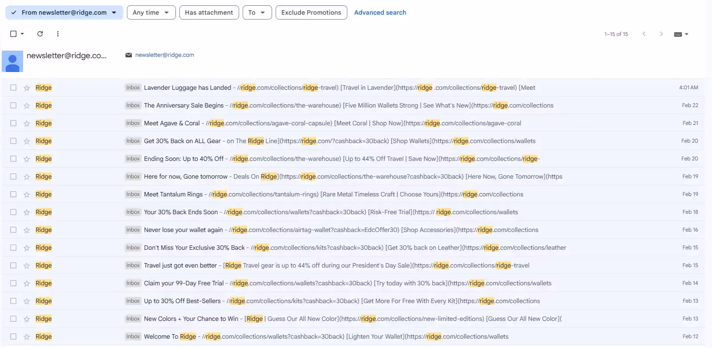Open From newsletter@ridge.com filter dropdown

tap(64, 12)
